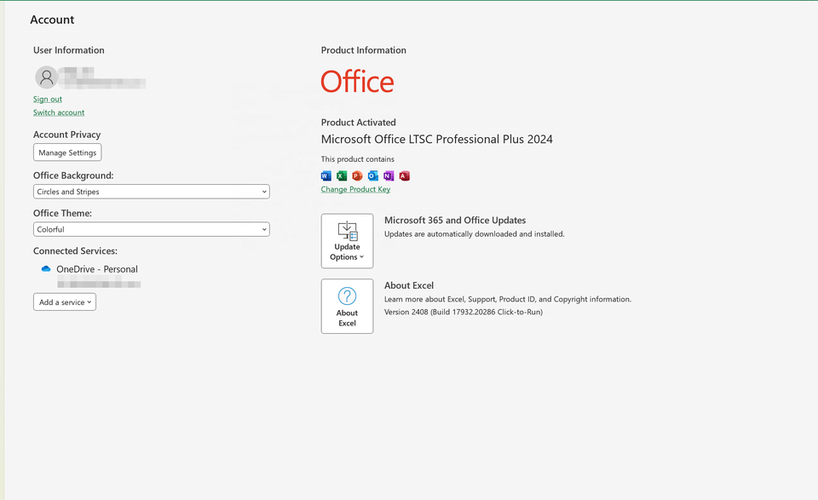
Task: Select the OneDrive - Personal connected service
Action: tap(97, 269)
